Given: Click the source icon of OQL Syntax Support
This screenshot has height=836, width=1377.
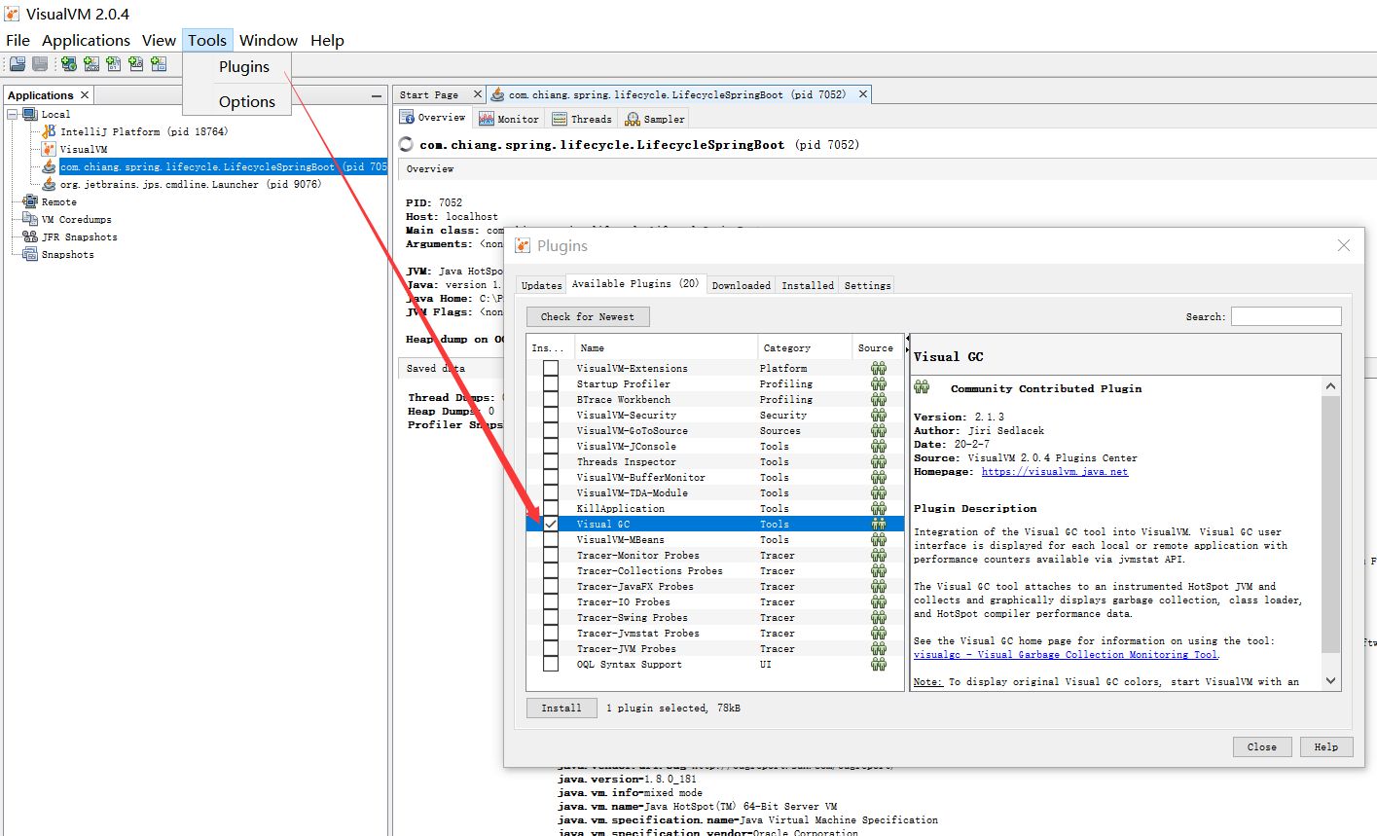Looking at the screenshot, I should pos(879,664).
